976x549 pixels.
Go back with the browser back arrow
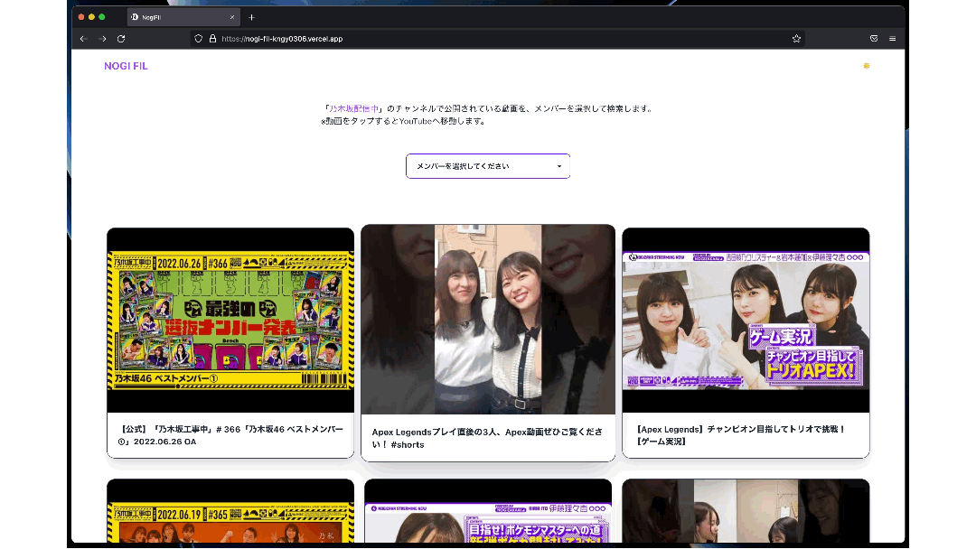(83, 39)
